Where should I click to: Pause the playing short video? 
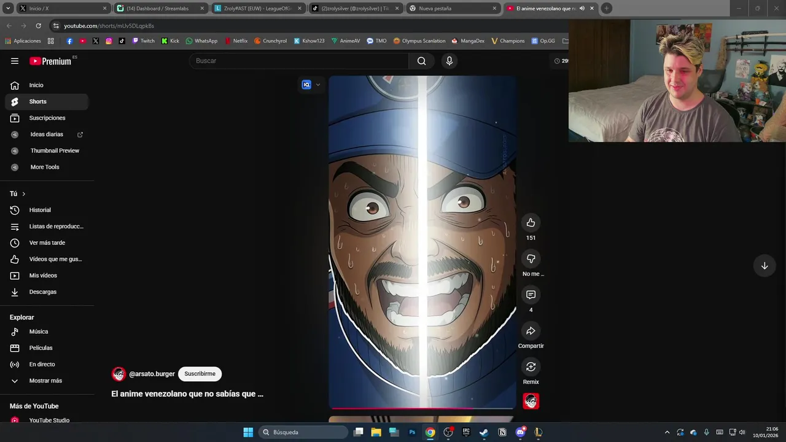(x=422, y=242)
